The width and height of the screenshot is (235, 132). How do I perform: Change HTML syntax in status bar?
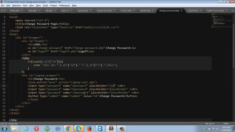click(226, 124)
